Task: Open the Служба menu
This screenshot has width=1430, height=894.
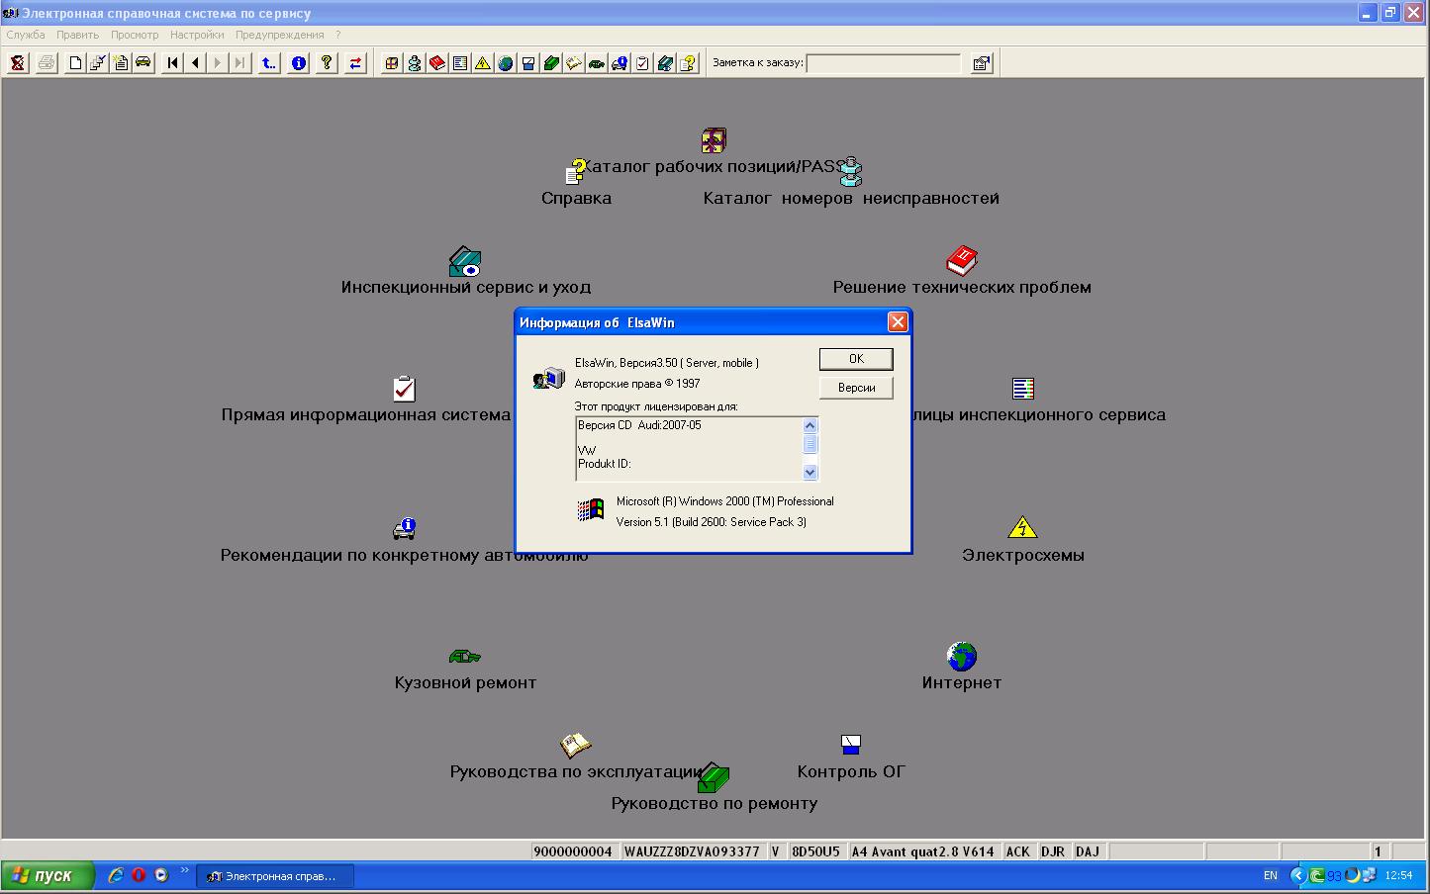Action: point(26,35)
